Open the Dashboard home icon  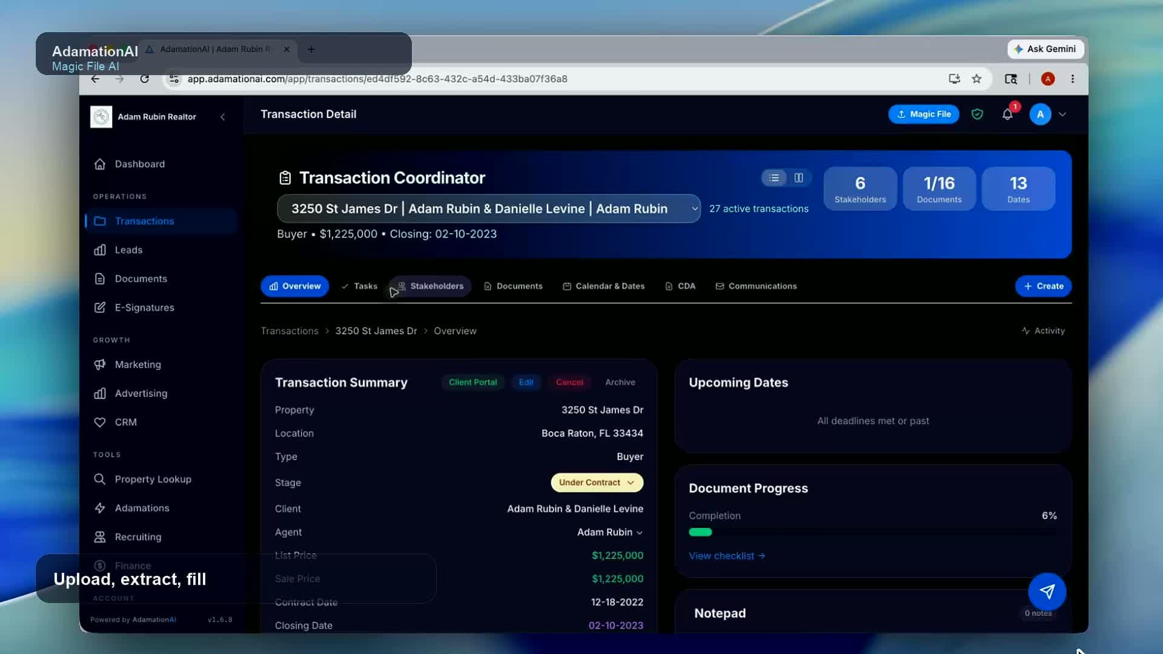(100, 164)
